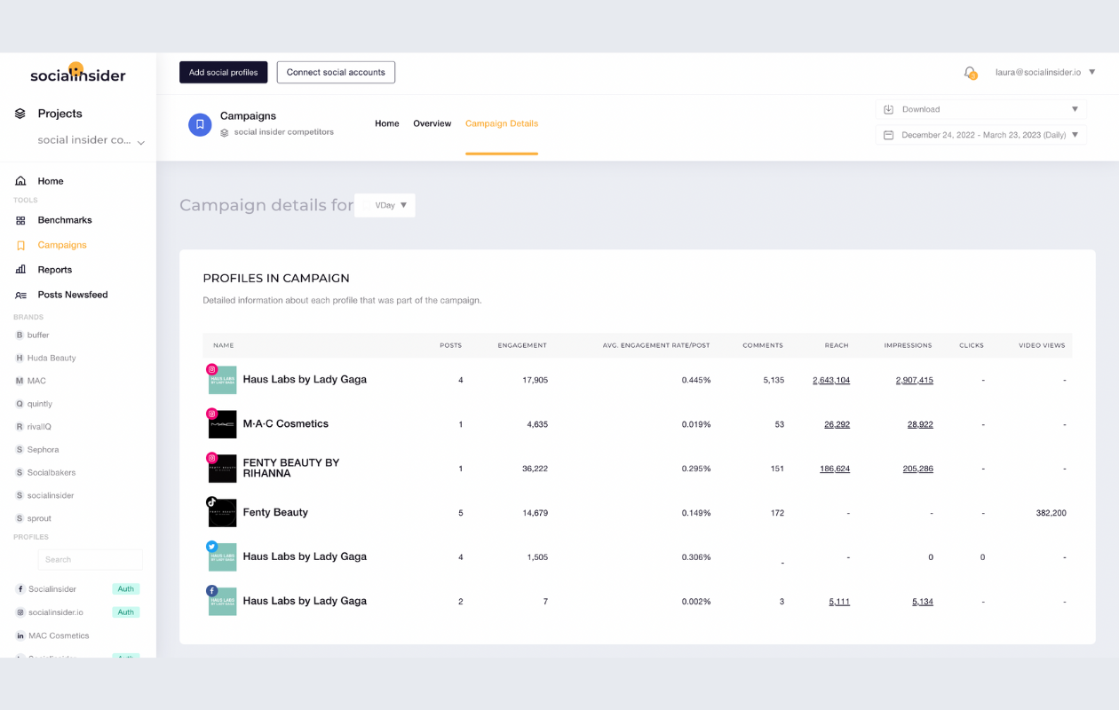The height and width of the screenshot is (710, 1119).
Task: Open M·A·C Cosmetics reach value 26,292
Action: 837,424
